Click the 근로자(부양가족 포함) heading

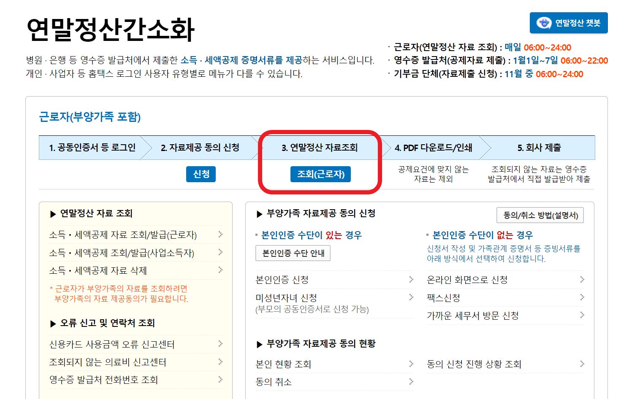90,117
